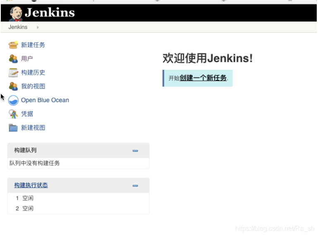Click the 构建队列 panel title
The width and height of the screenshot is (318, 236).
pyautogui.click(x=25, y=150)
